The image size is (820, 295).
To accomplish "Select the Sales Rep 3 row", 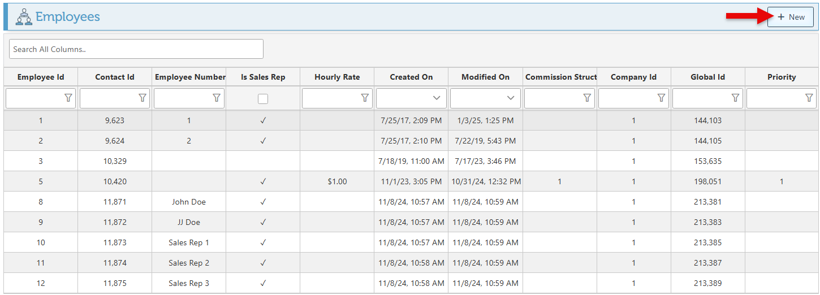I will 189,283.
